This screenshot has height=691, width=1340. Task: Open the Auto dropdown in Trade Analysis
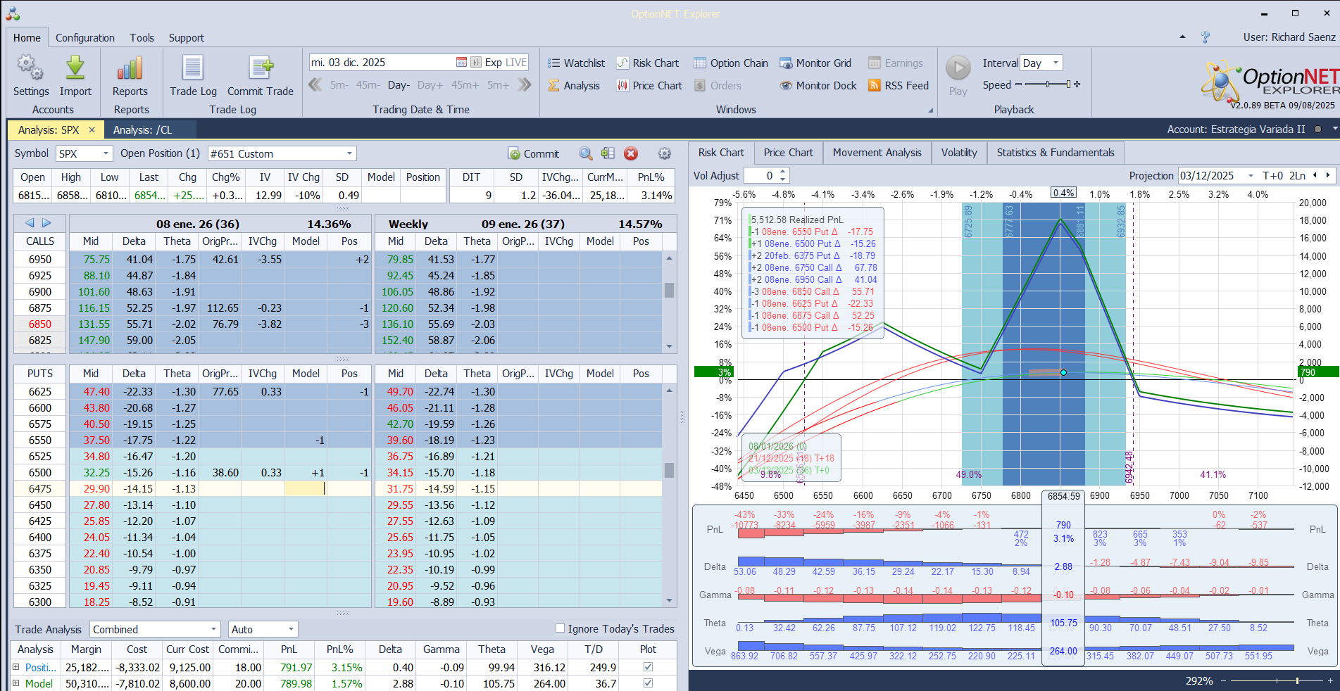290,629
